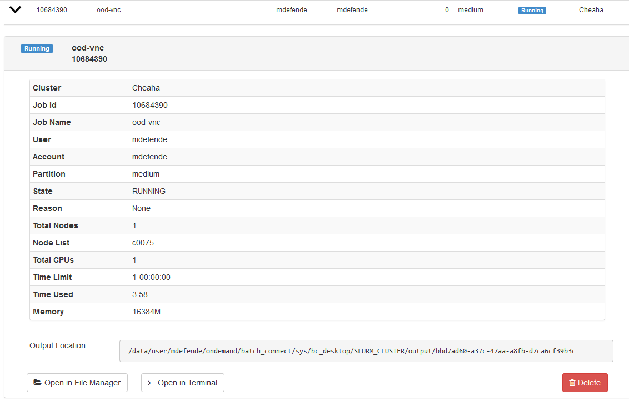The image size is (629, 401).
Task: Select the output location path field
Action: pyautogui.click(x=366, y=351)
